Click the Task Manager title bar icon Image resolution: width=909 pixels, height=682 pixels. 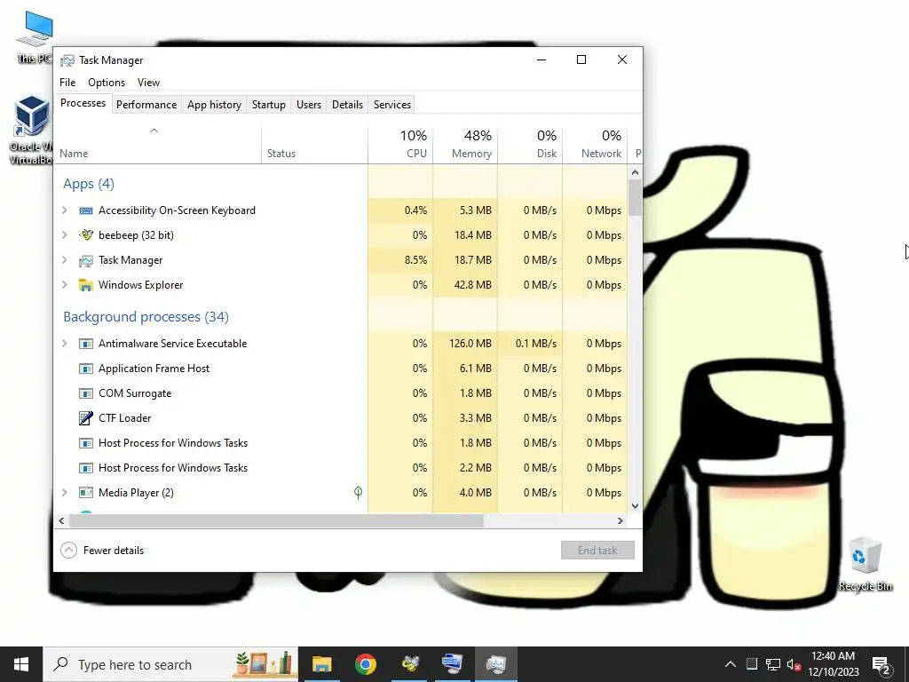(67, 60)
